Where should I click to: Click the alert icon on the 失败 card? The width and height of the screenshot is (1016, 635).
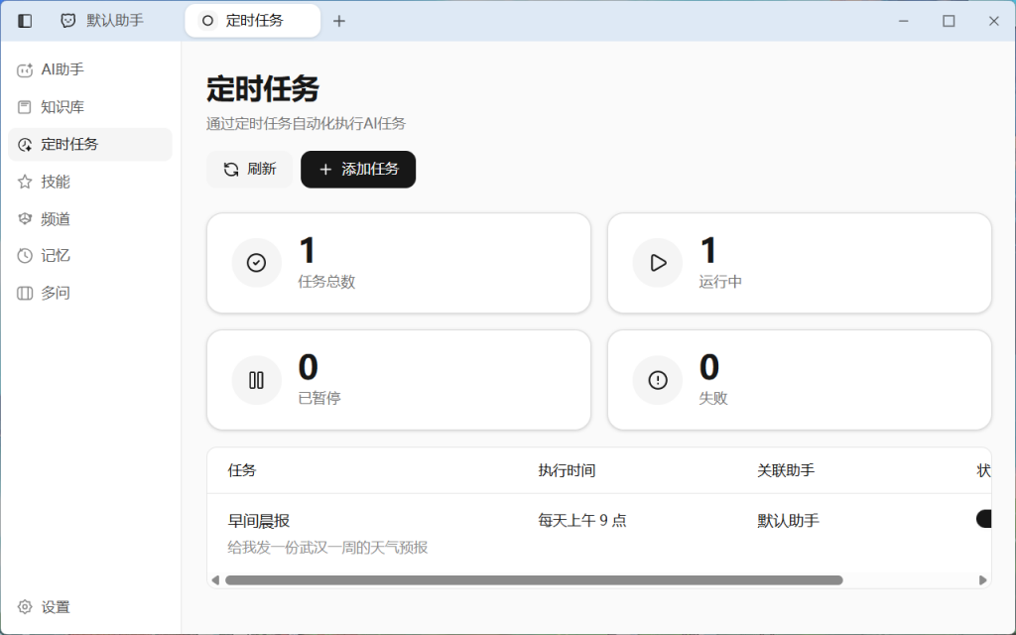tap(657, 380)
